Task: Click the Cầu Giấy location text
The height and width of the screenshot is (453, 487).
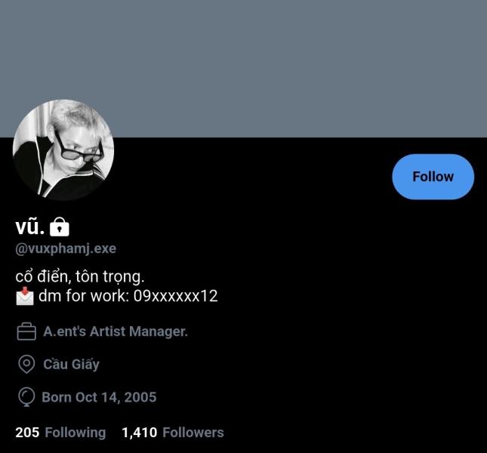Action: [71, 364]
